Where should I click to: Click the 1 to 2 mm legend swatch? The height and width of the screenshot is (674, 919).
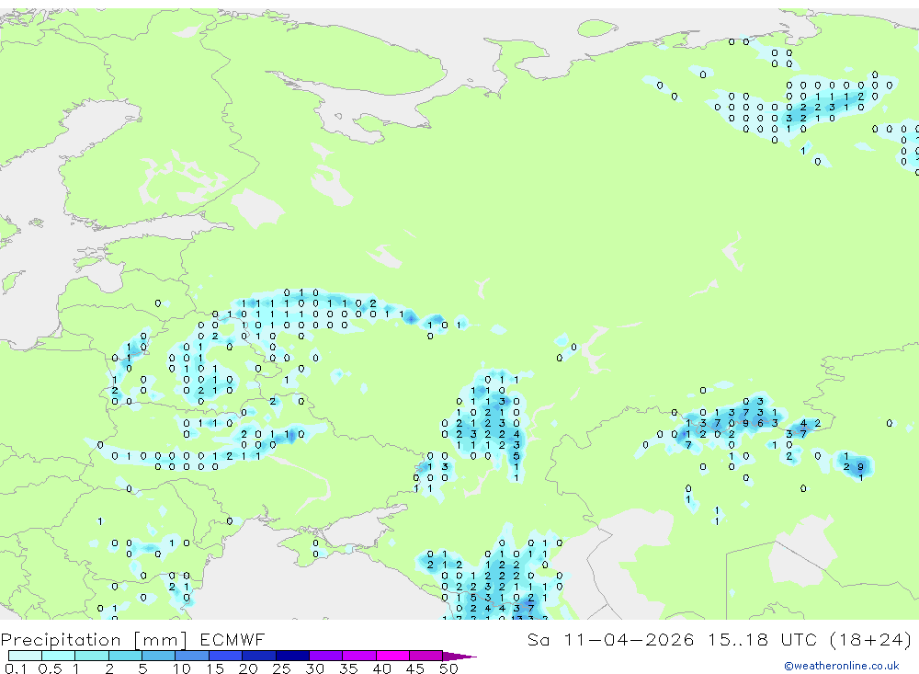point(92,656)
